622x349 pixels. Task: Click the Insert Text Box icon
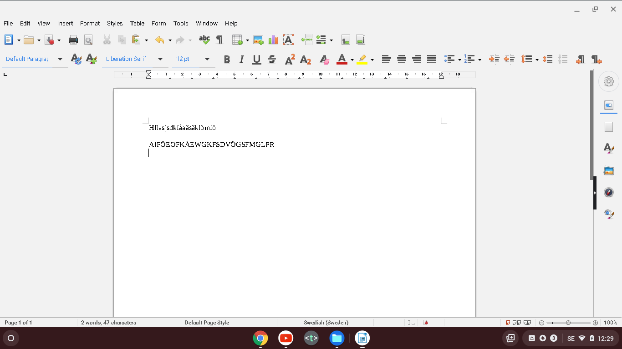point(288,40)
